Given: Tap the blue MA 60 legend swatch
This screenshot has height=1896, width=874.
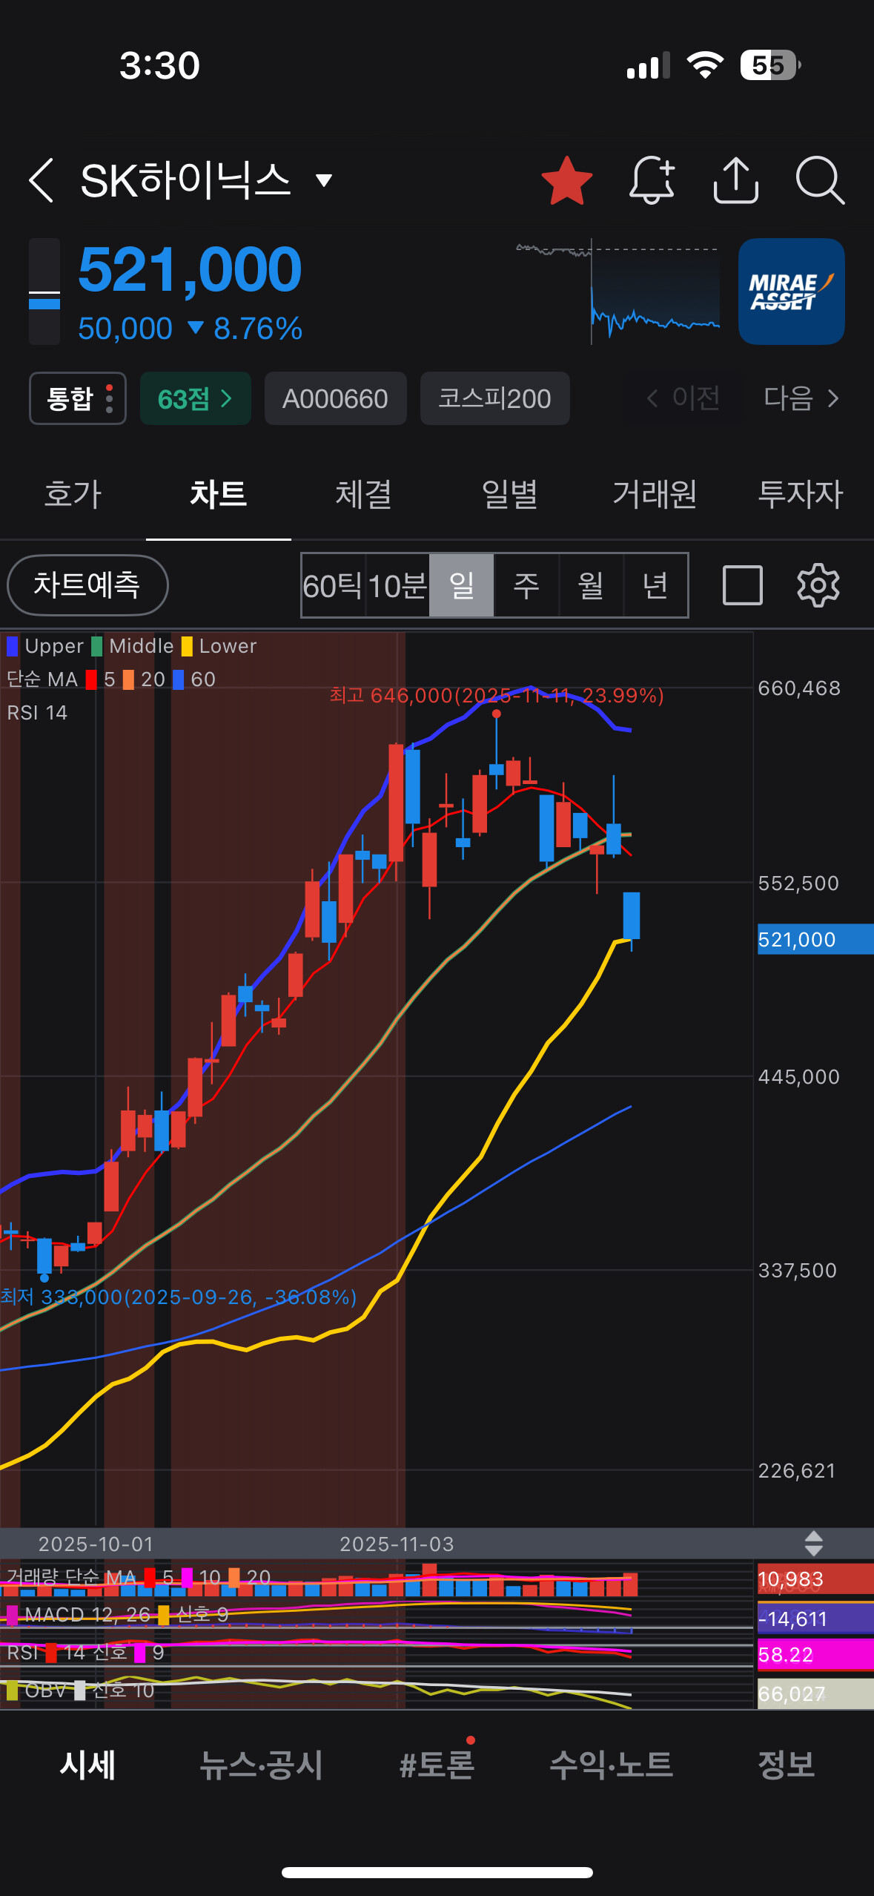Looking at the screenshot, I should (179, 679).
